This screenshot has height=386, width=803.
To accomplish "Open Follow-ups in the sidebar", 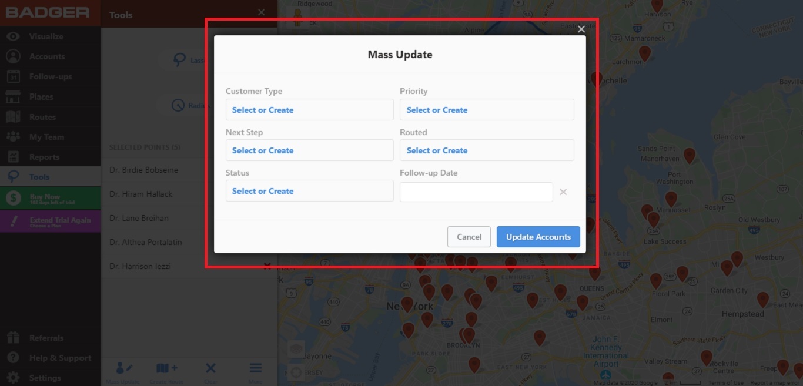I will pyautogui.click(x=50, y=76).
